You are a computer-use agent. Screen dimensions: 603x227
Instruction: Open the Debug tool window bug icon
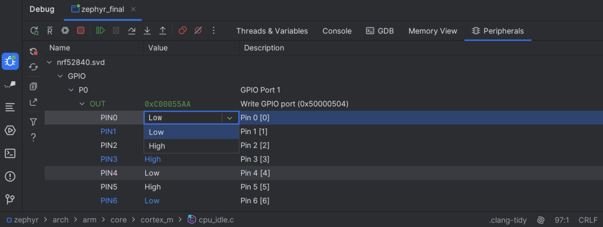pyautogui.click(x=10, y=61)
